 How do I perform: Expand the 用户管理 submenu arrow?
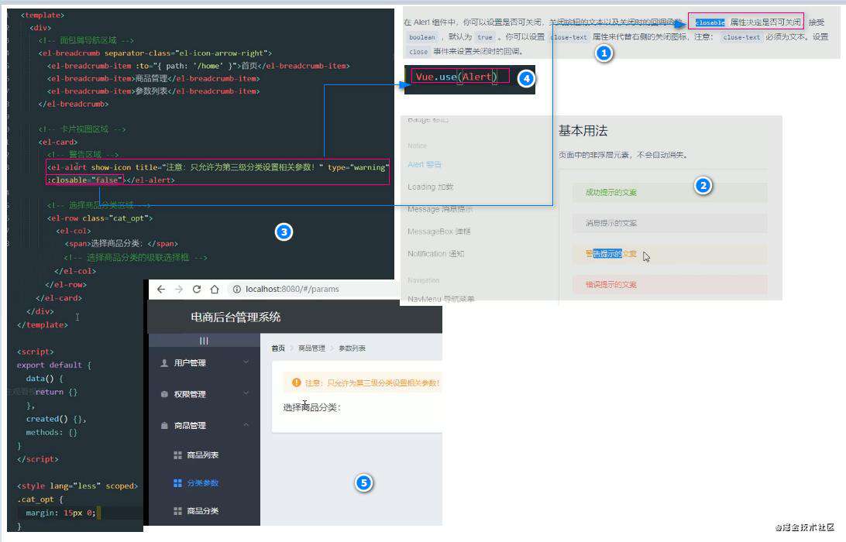click(246, 362)
